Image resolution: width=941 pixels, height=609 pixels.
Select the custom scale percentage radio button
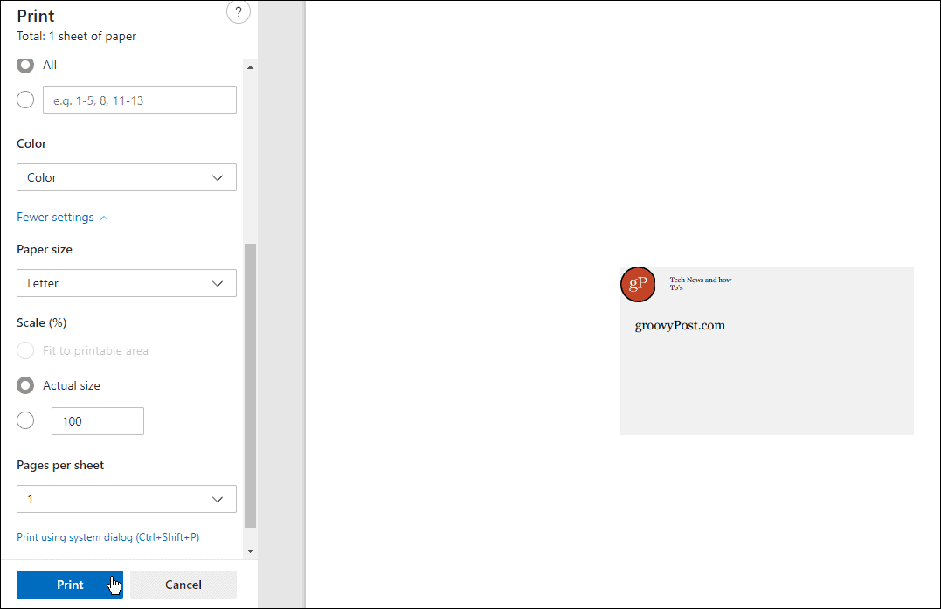click(25, 420)
